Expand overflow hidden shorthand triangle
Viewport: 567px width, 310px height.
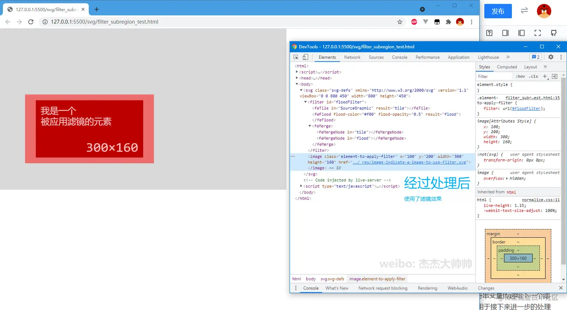tap(507, 178)
